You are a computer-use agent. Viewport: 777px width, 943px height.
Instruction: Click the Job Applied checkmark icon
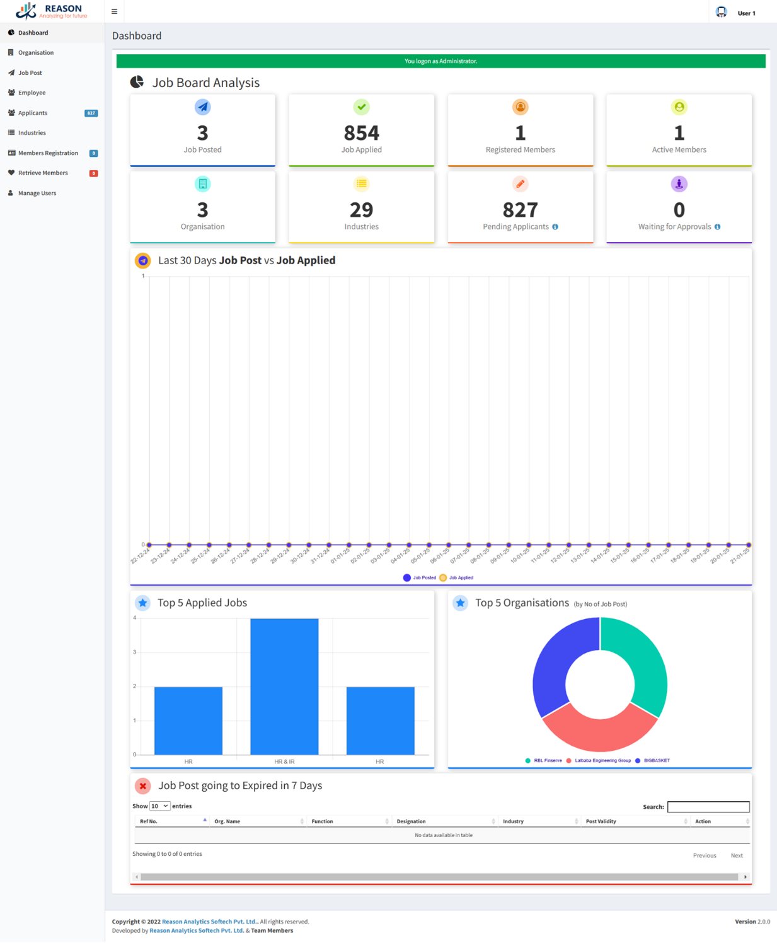tap(361, 107)
